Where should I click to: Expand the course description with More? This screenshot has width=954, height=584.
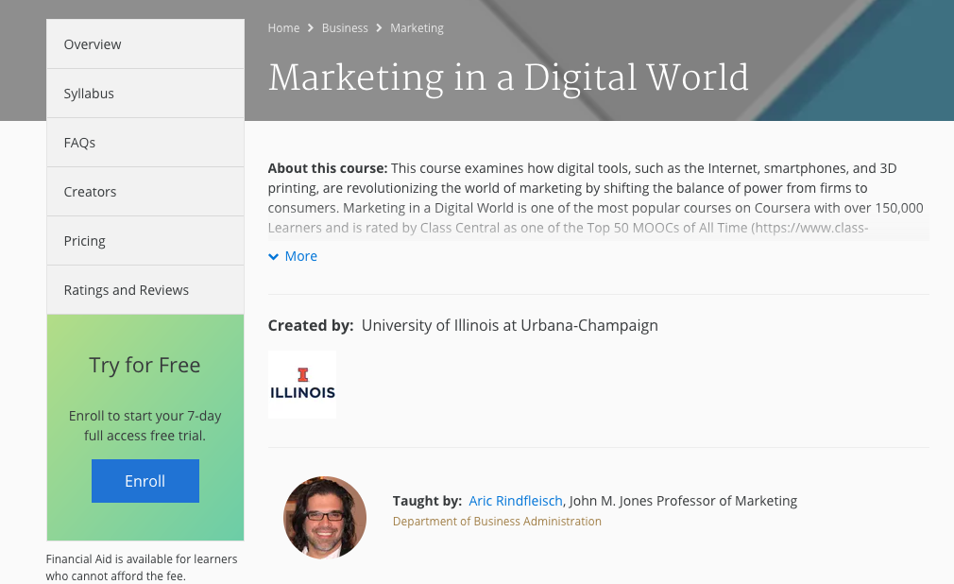[x=293, y=256]
